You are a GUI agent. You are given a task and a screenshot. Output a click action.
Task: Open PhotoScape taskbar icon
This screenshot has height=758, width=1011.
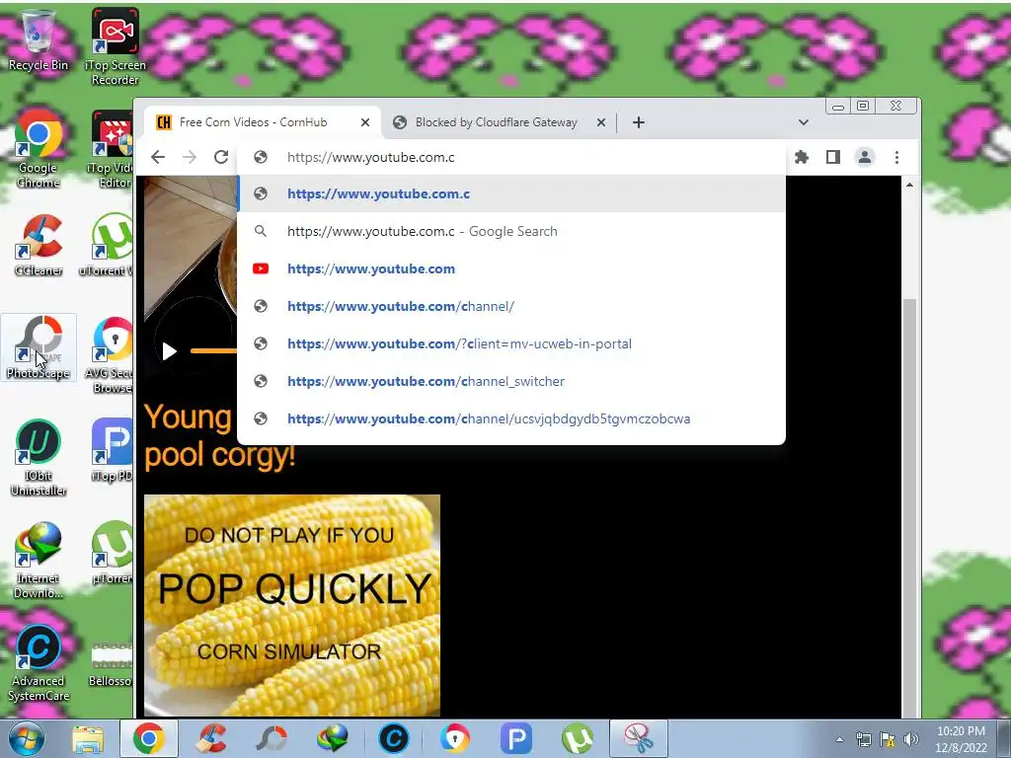tap(272, 738)
